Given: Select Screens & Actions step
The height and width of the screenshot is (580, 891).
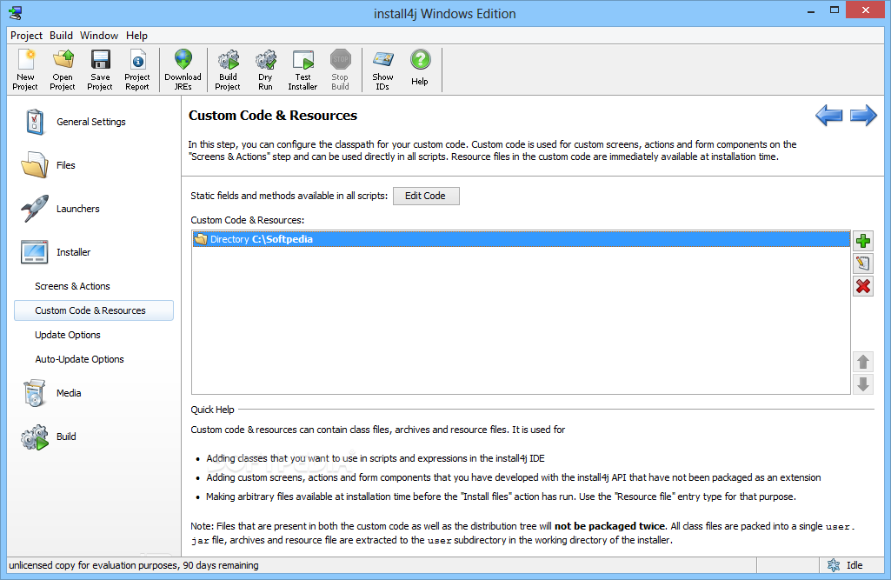Looking at the screenshot, I should pyautogui.click(x=72, y=286).
